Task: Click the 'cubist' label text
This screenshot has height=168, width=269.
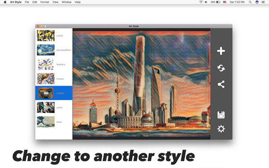Action: (60, 36)
